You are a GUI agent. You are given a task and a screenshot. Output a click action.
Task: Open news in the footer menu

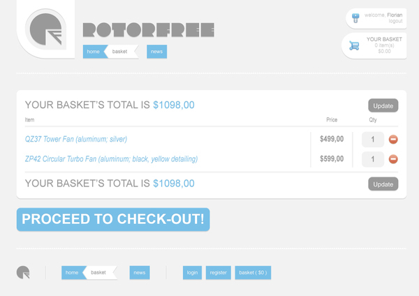click(x=140, y=272)
